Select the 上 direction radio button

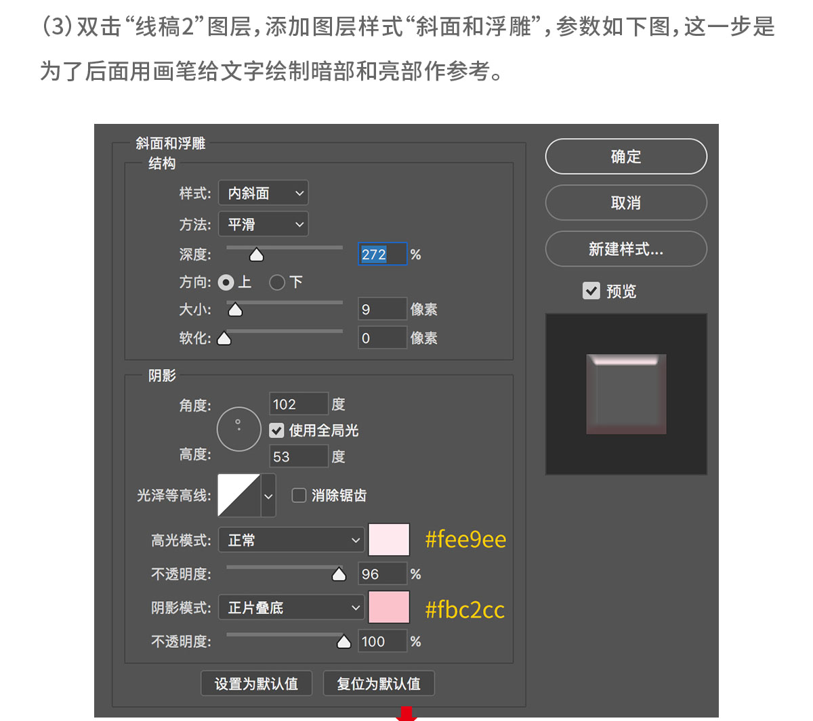coord(226,282)
